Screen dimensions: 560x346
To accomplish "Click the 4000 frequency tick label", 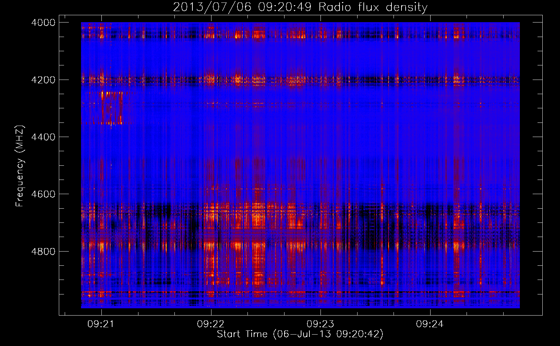I will click(43, 22).
